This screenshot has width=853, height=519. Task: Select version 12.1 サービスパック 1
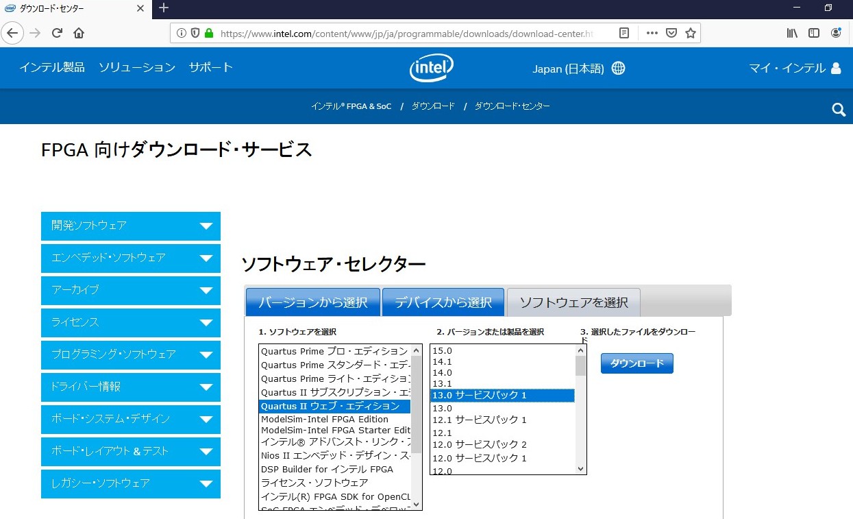(x=502, y=420)
